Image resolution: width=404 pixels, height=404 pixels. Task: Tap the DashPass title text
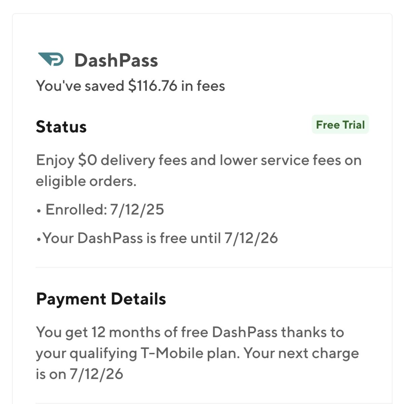click(116, 61)
